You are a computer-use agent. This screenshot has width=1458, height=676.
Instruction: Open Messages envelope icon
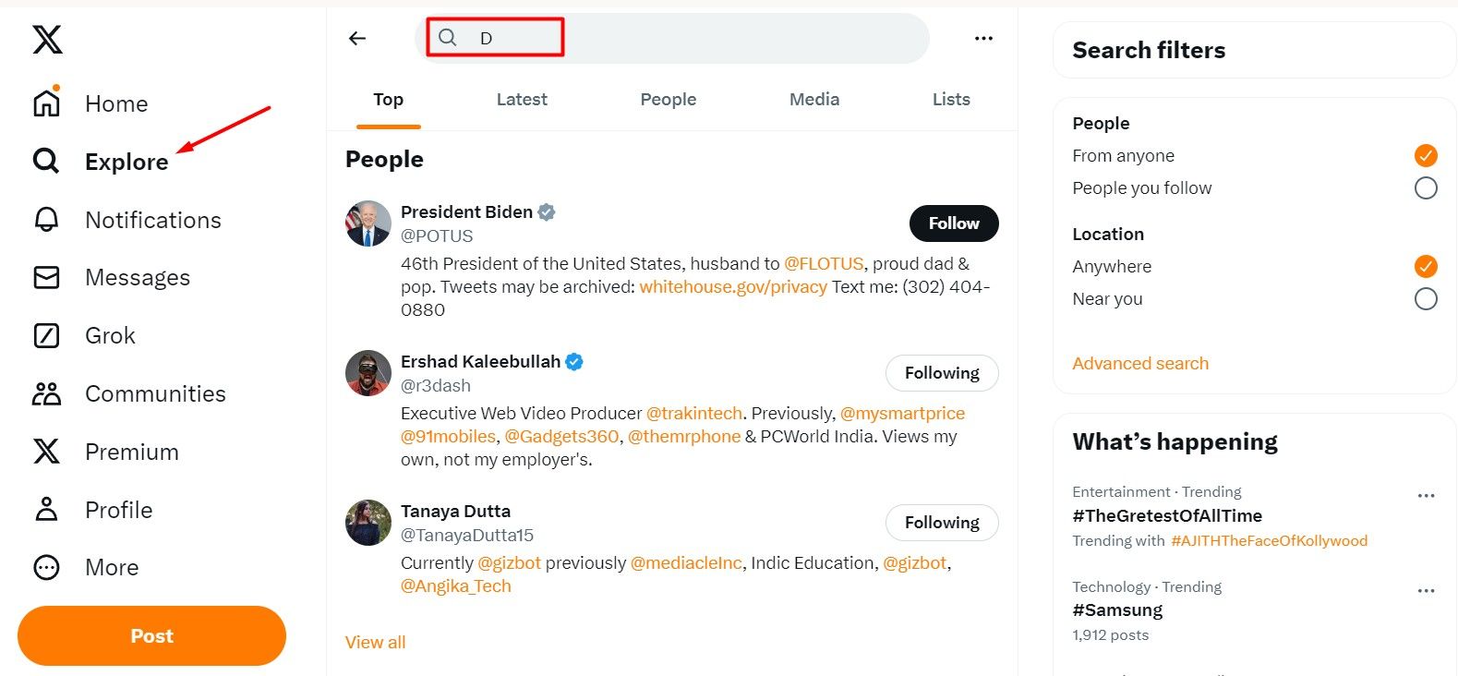click(46, 277)
